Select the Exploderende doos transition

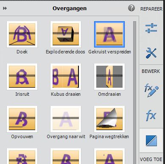pyautogui.click(x=66, y=34)
